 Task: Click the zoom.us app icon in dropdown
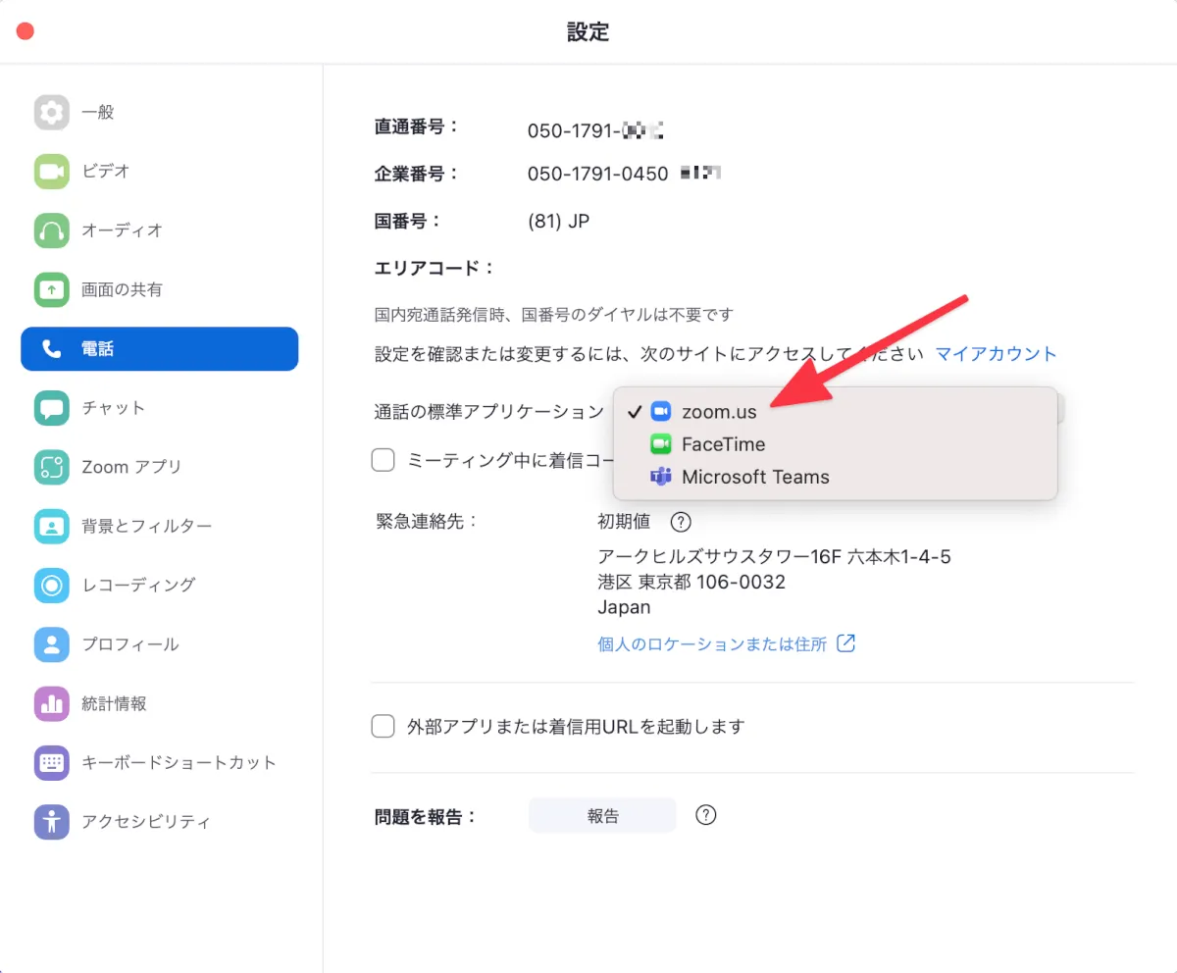(660, 412)
